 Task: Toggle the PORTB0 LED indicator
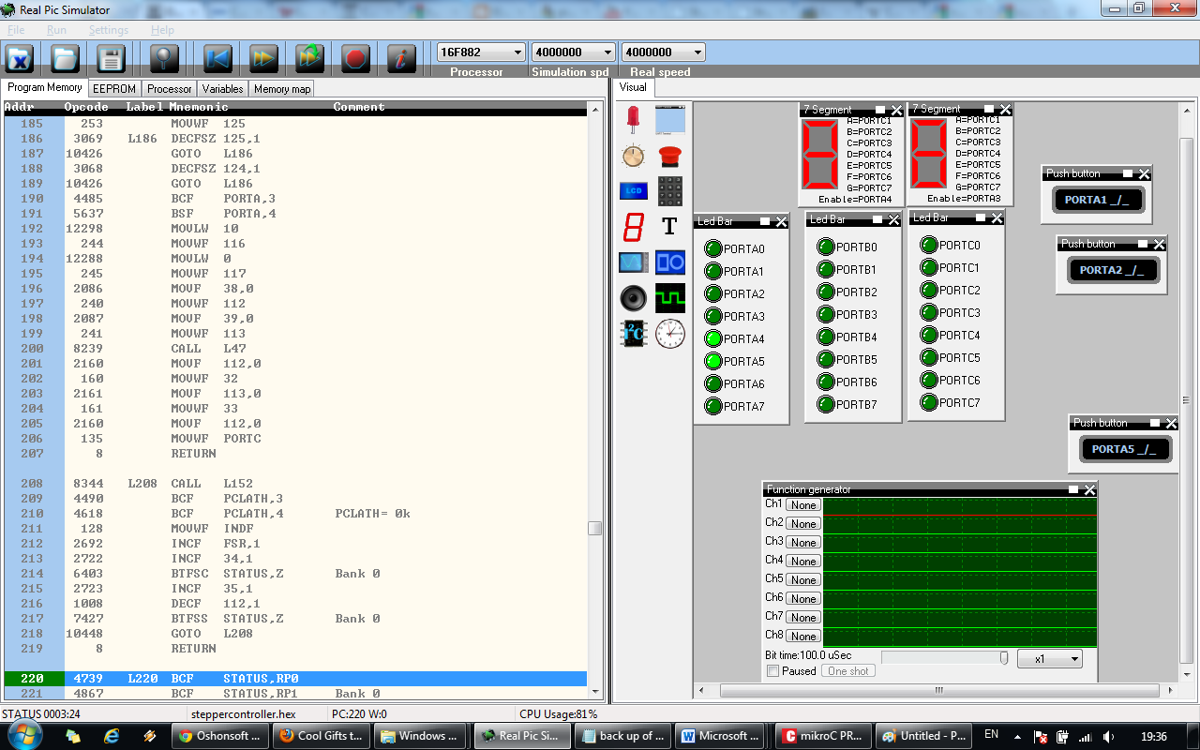point(826,247)
